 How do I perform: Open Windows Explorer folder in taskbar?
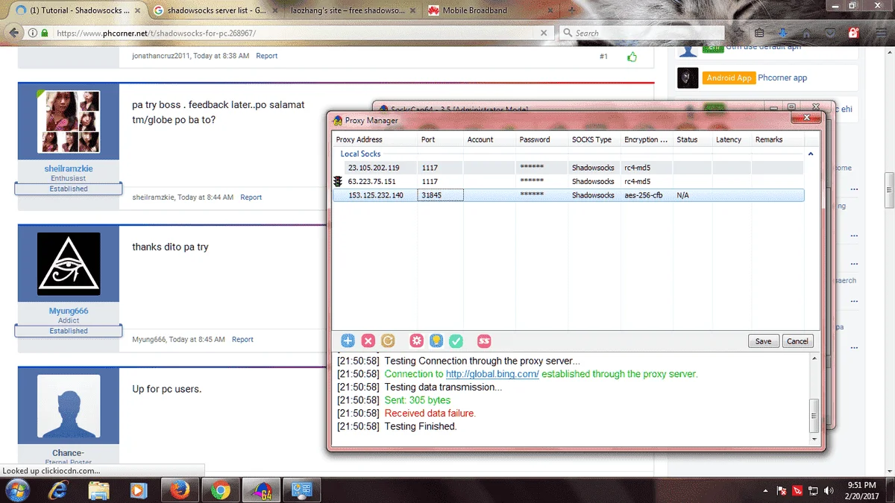[x=99, y=490]
